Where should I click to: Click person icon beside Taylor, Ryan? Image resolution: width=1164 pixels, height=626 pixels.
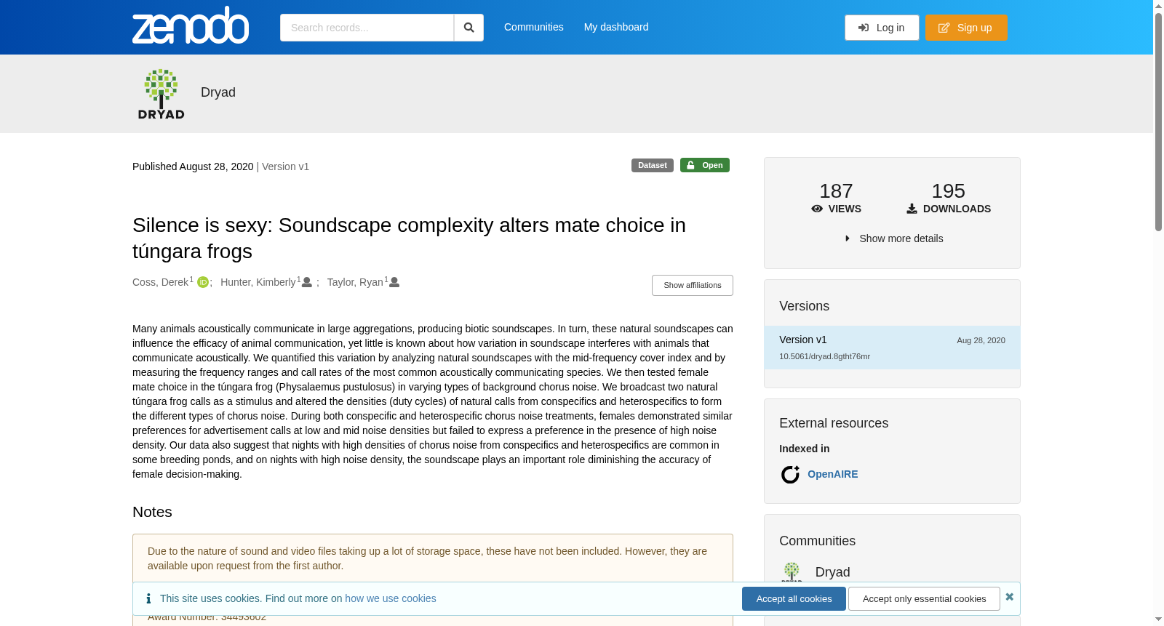394,282
